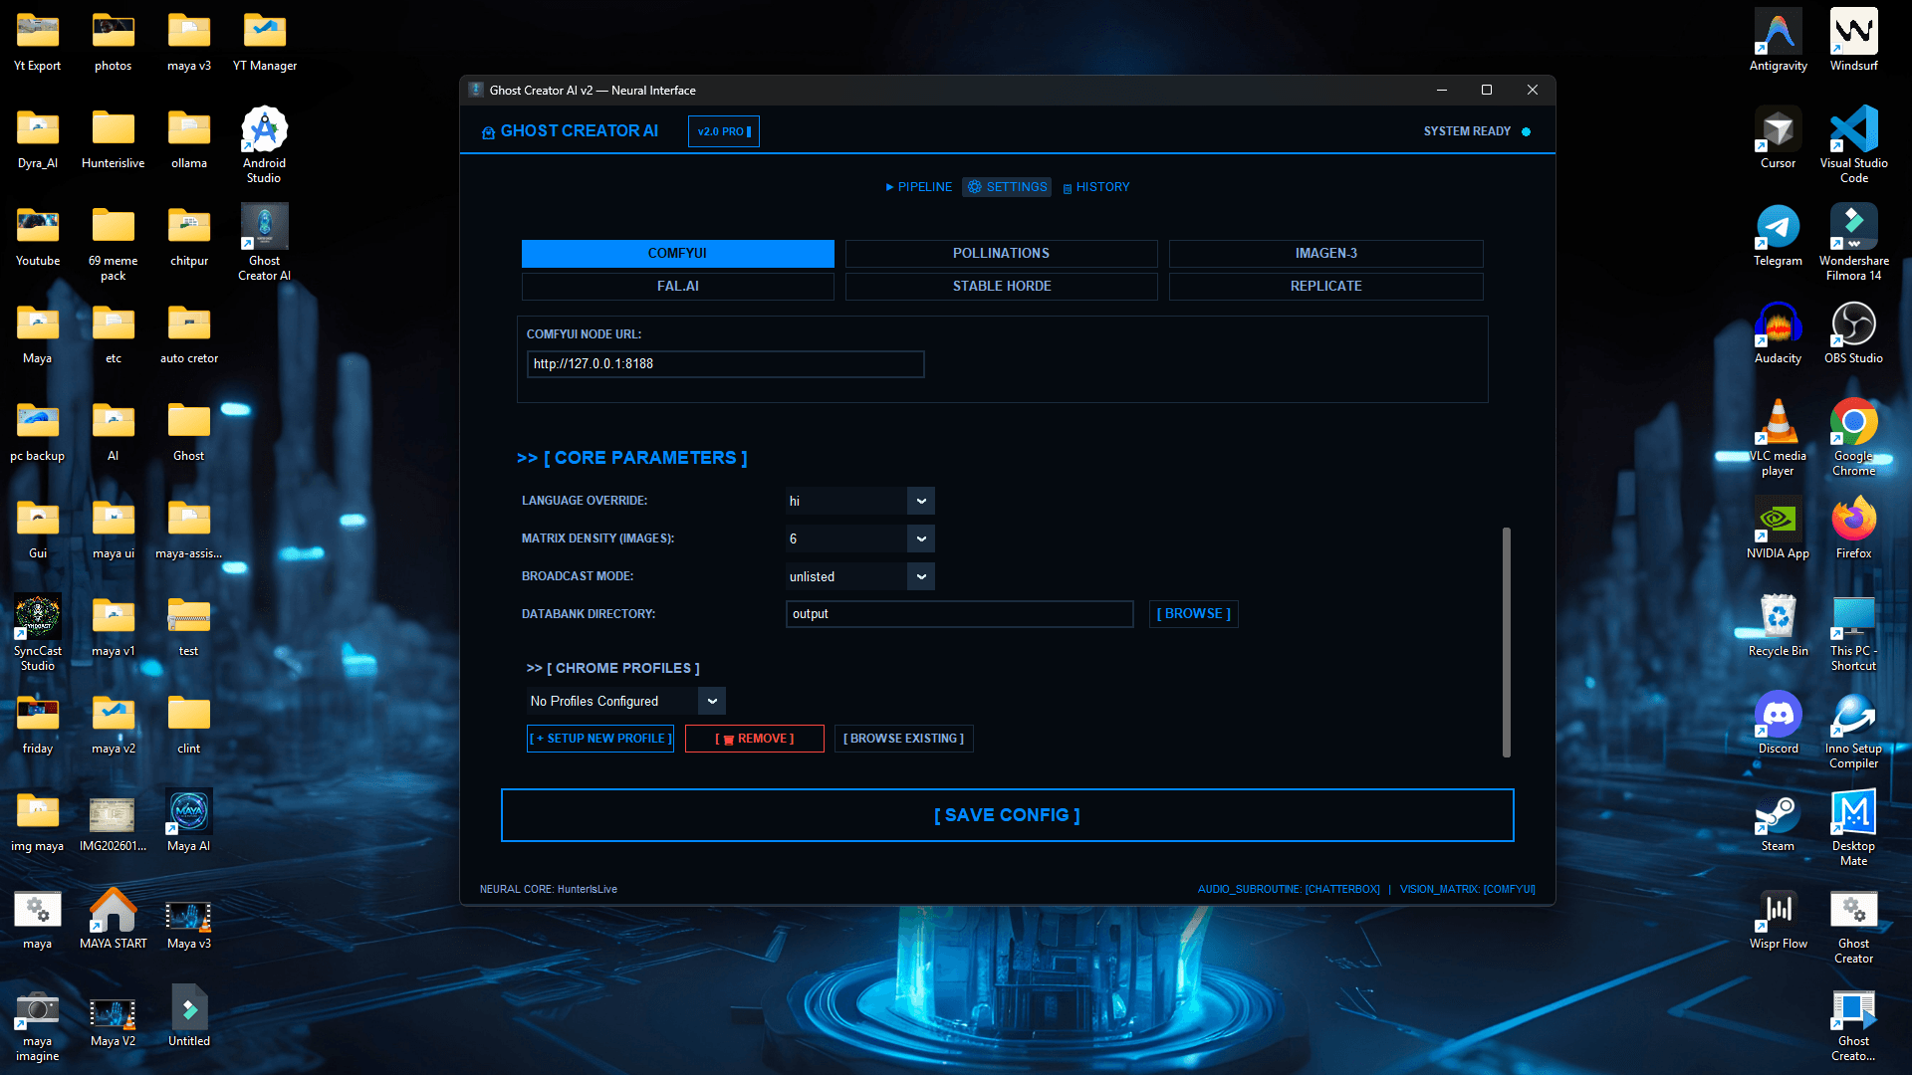Click the Ghost Creator AI home logo

(570, 131)
